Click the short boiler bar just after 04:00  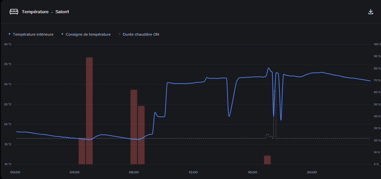click(82, 151)
